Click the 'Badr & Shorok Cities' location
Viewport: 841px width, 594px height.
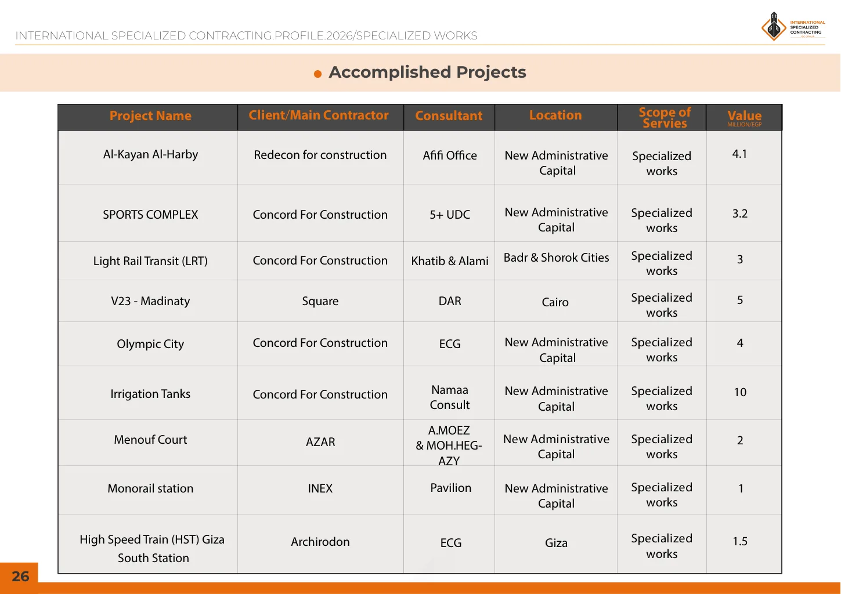(x=557, y=258)
